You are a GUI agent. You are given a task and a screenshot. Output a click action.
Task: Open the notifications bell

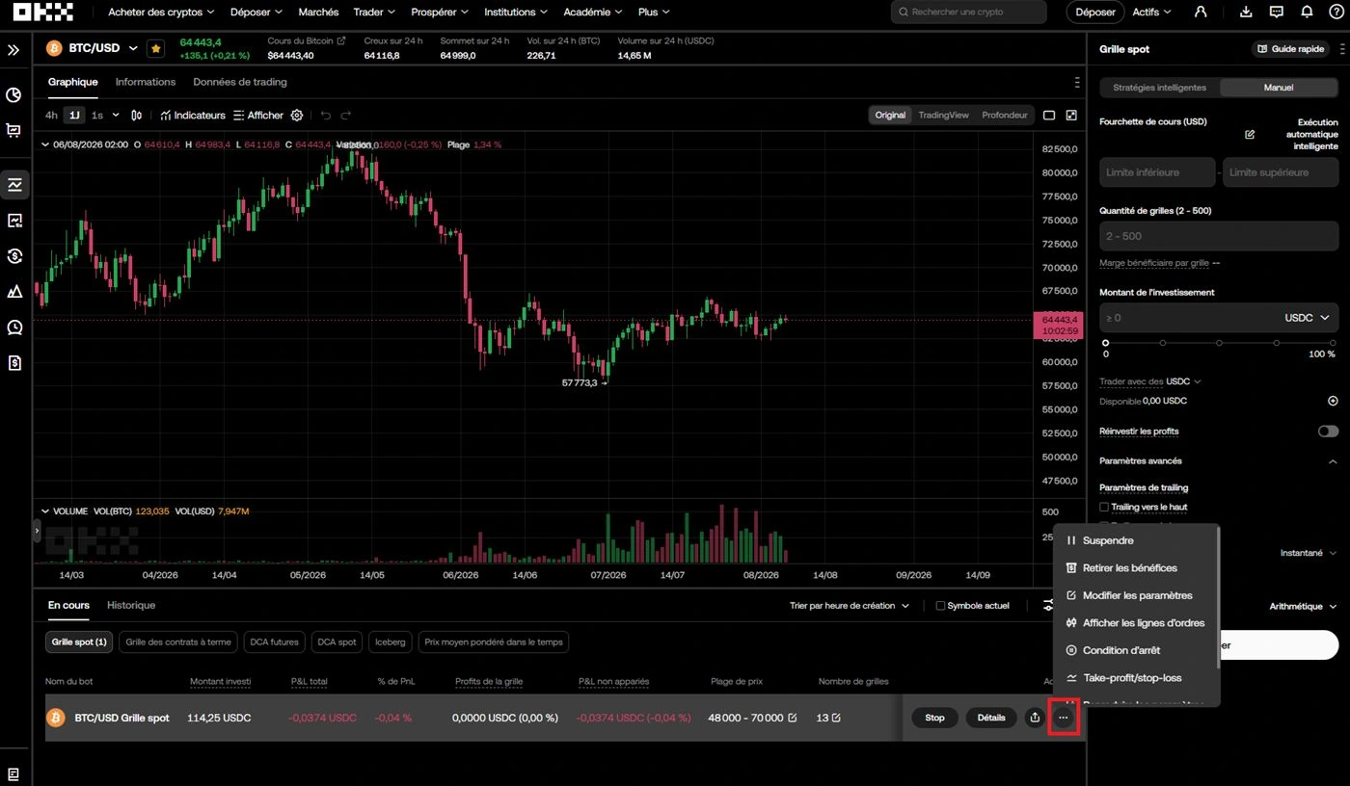click(1307, 13)
